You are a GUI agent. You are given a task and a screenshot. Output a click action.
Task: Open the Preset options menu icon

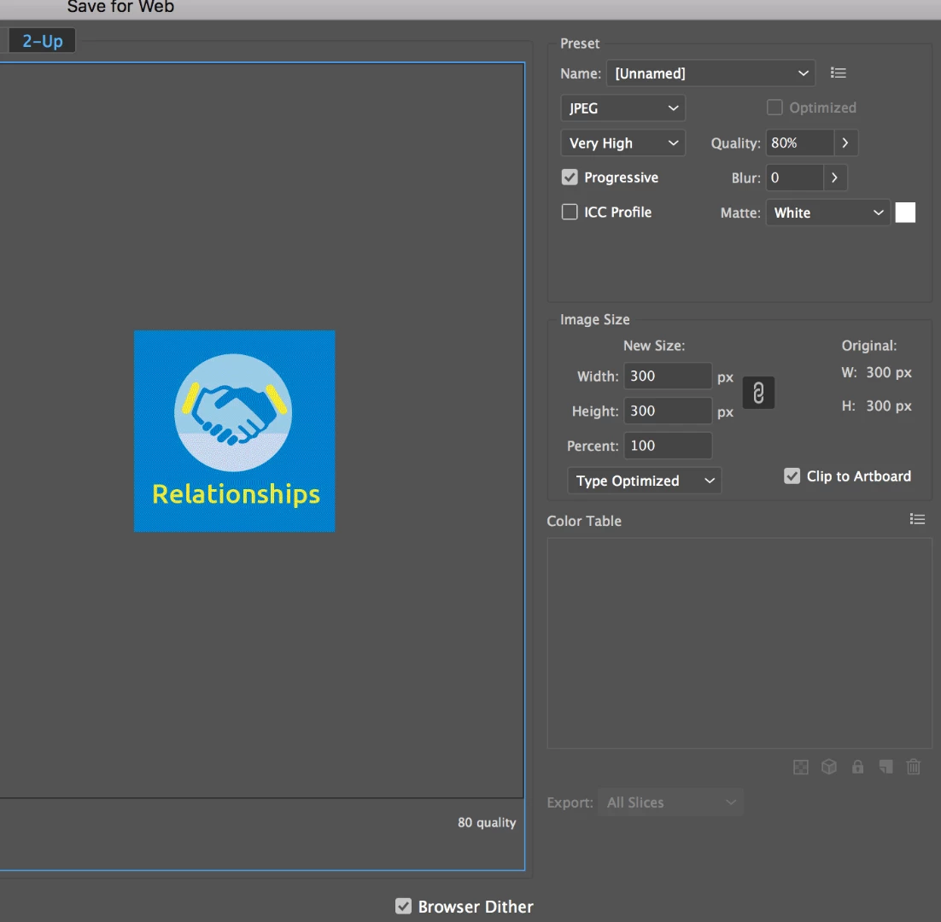[838, 73]
